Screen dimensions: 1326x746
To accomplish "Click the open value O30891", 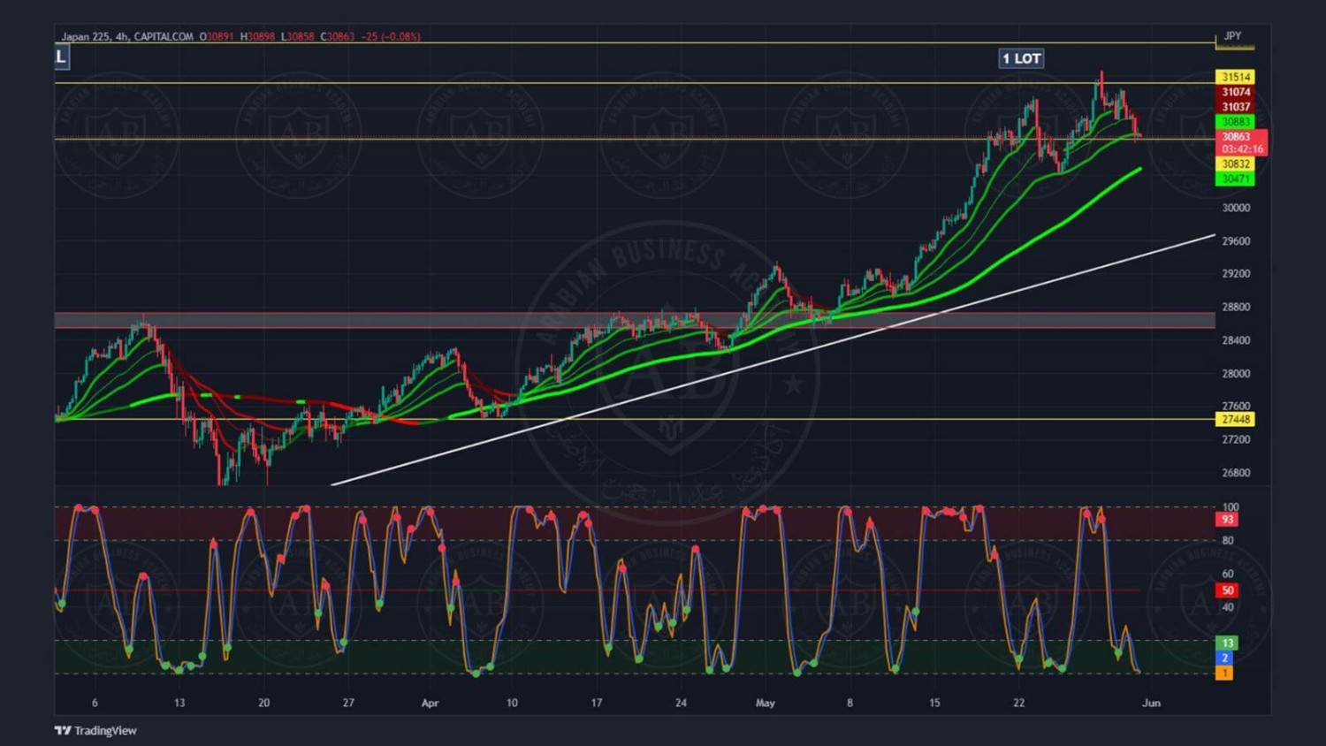I will coord(217,36).
